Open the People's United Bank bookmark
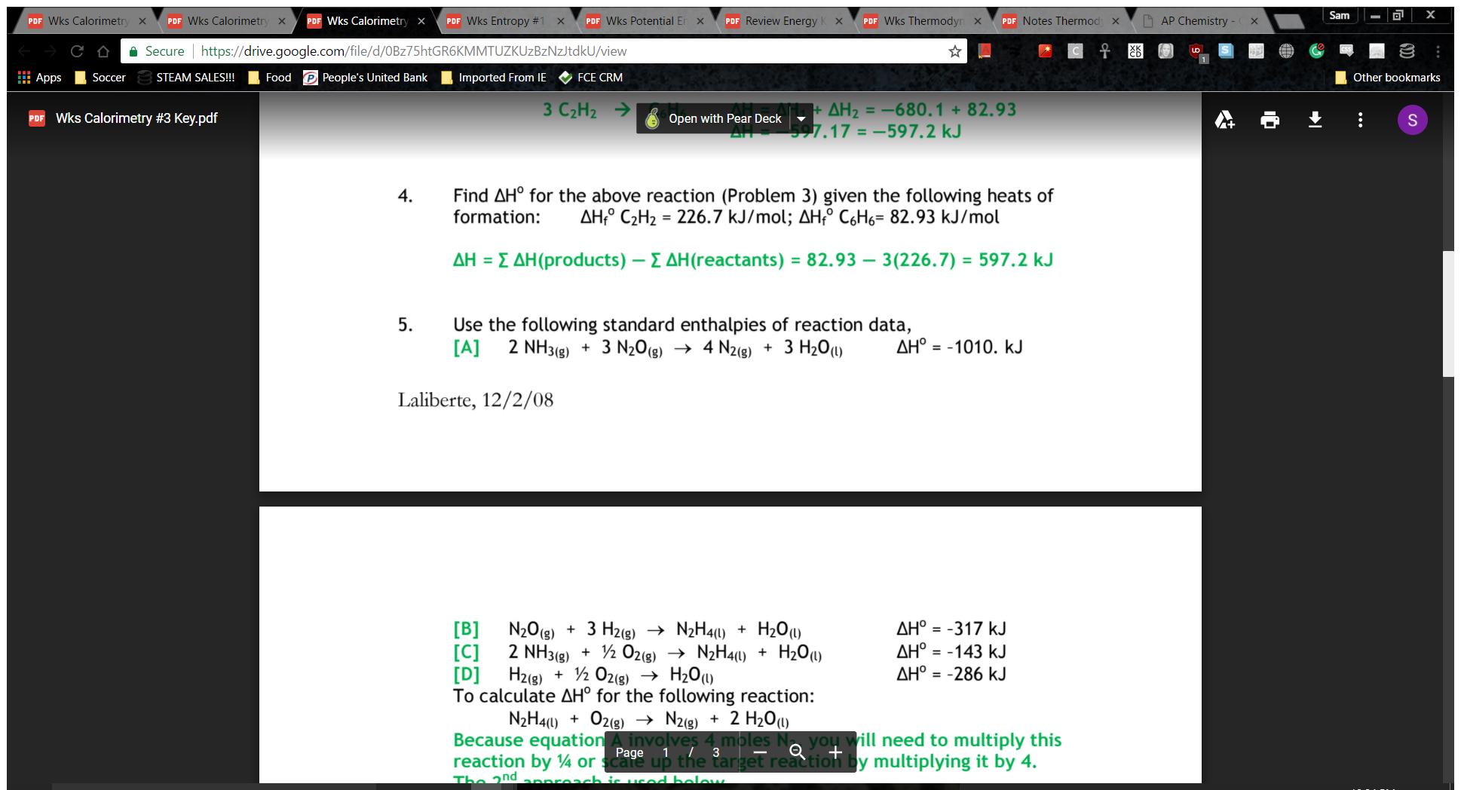Screen dimensions: 1461x790 (x=366, y=77)
